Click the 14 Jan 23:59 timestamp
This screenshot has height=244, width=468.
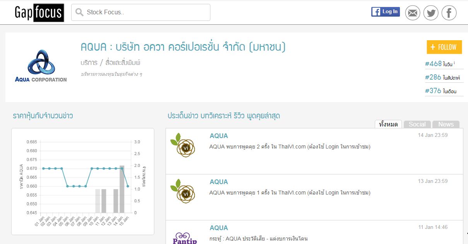pos(433,135)
